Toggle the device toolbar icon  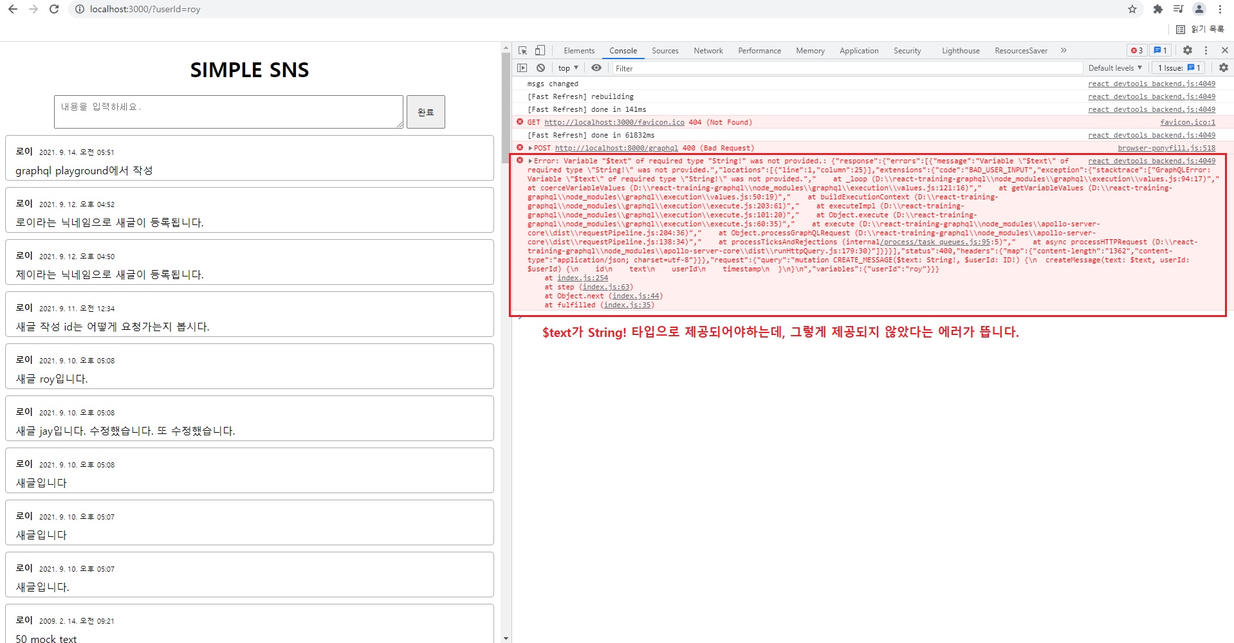540,50
